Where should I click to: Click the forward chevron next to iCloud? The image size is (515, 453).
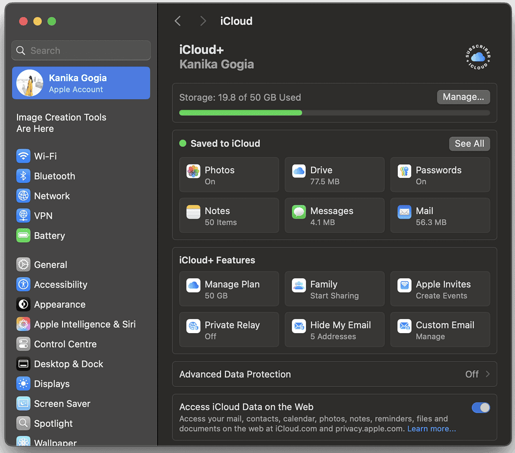203,21
